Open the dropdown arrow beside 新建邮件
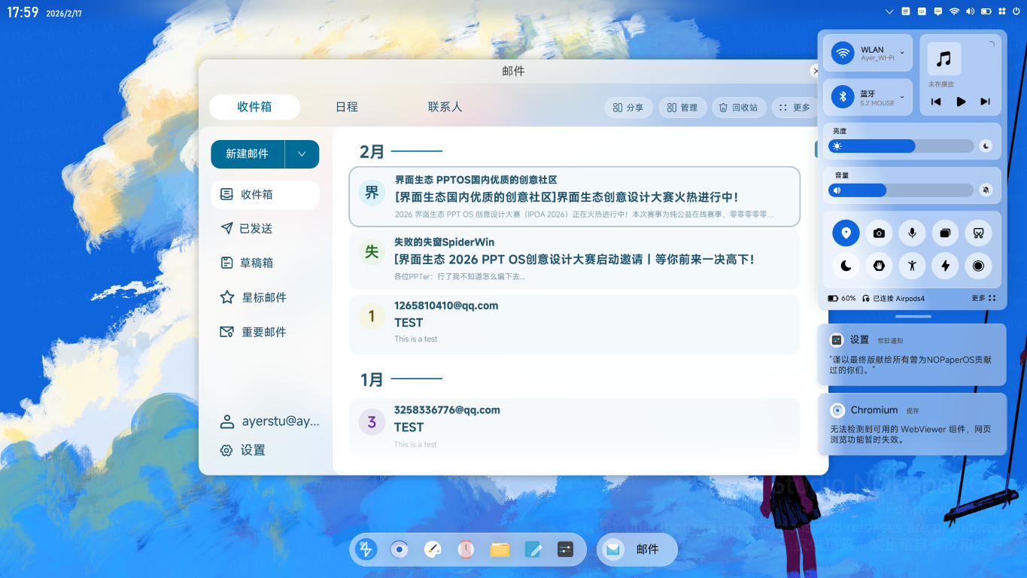Image resolution: width=1027 pixels, height=578 pixels. pos(302,154)
